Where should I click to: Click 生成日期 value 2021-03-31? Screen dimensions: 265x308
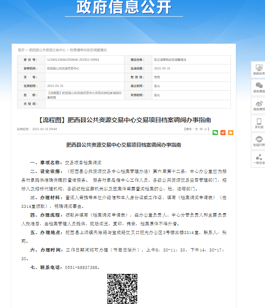(x=162, y=68)
